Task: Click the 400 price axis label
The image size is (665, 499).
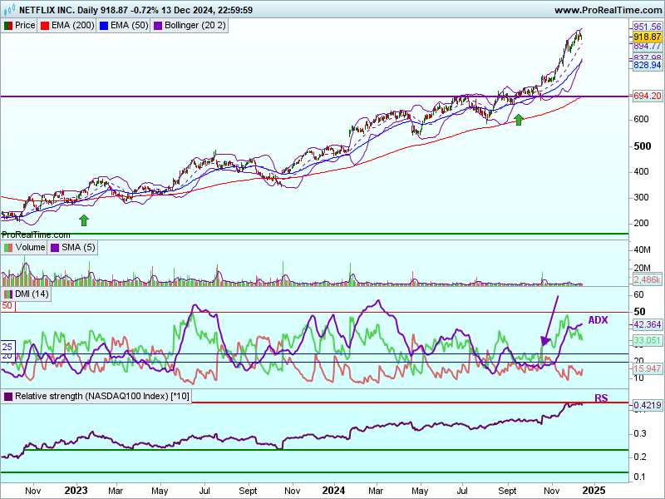Action: tap(641, 171)
